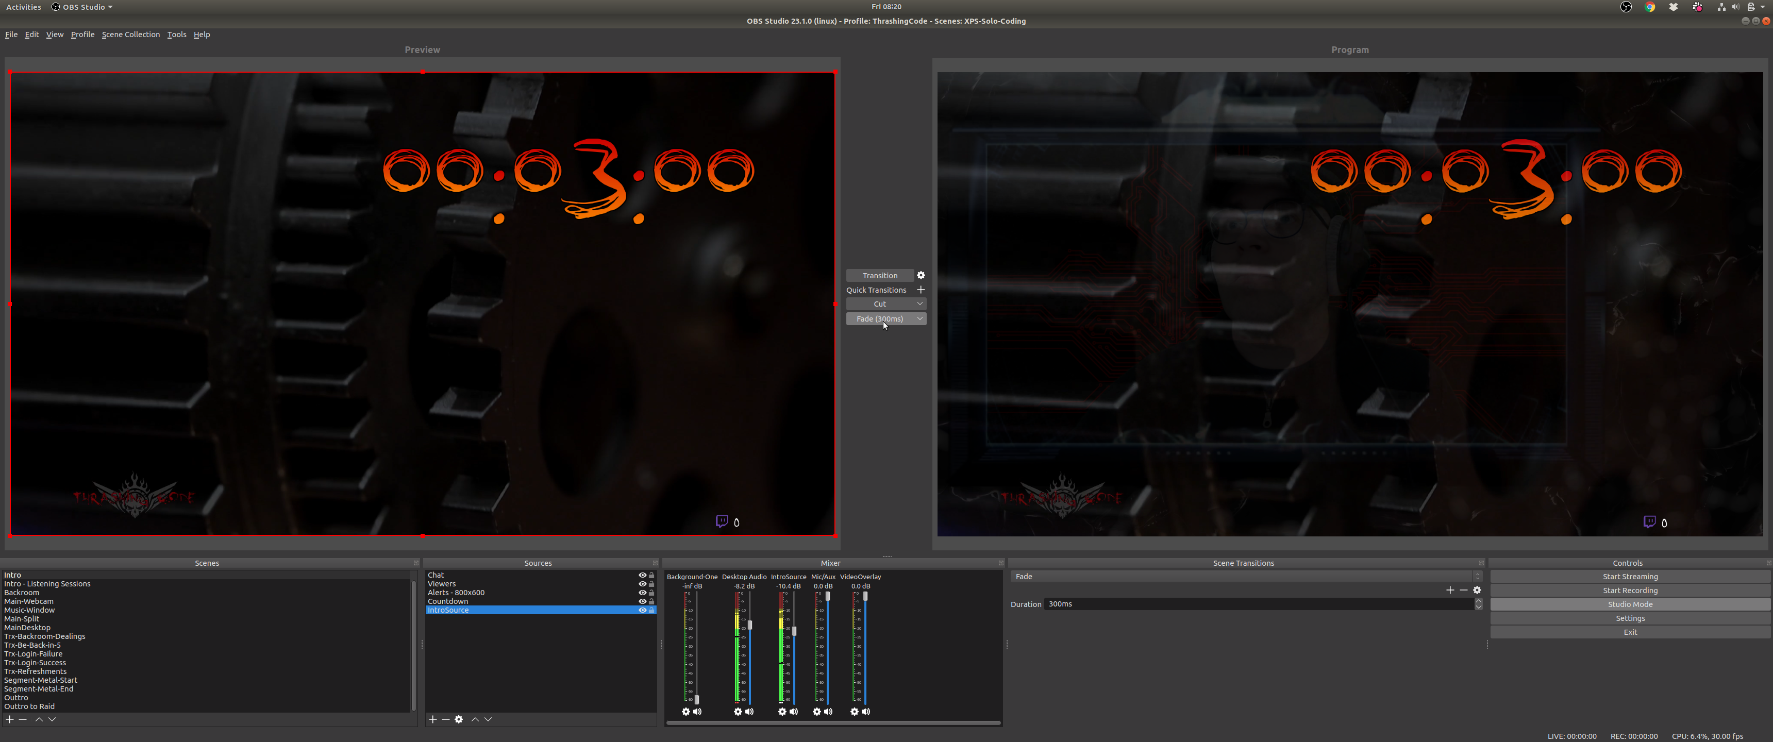Mute the VideoOverlay audio channel
The width and height of the screenshot is (1773, 742).
coord(866,712)
